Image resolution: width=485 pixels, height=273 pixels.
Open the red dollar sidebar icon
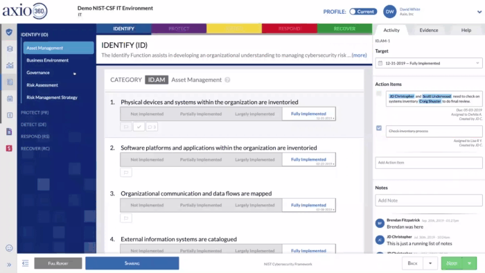(x=9, y=148)
